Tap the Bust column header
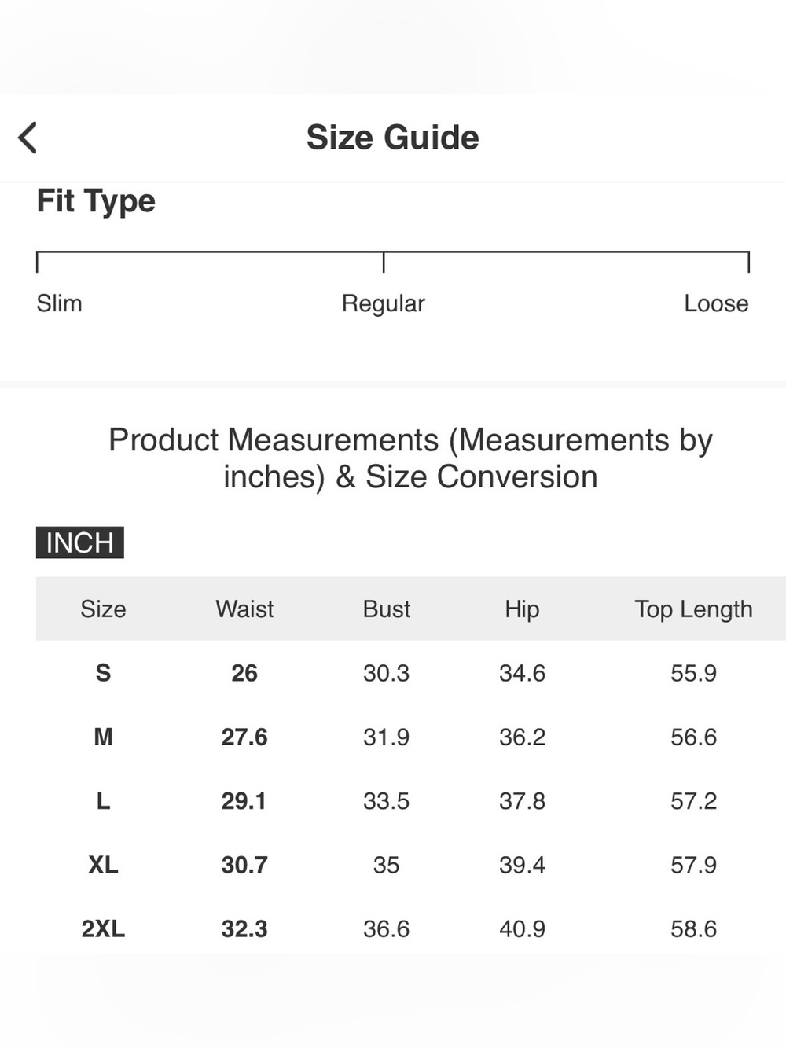The width and height of the screenshot is (786, 1048). [386, 609]
